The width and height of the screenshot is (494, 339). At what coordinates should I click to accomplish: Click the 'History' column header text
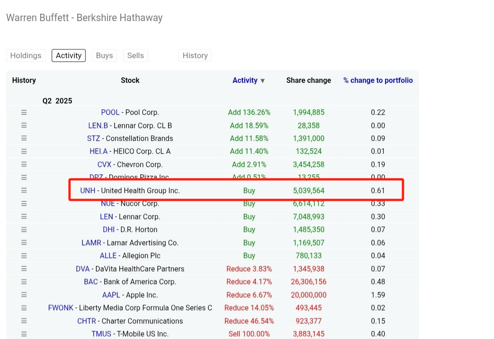coord(24,81)
